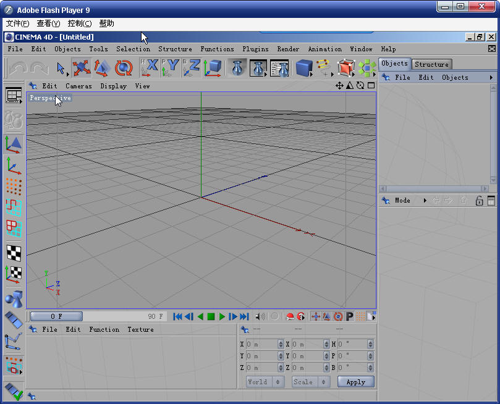Screen dimensions: 500x404
Task: Play the animation forwards
Action: tap(222, 317)
